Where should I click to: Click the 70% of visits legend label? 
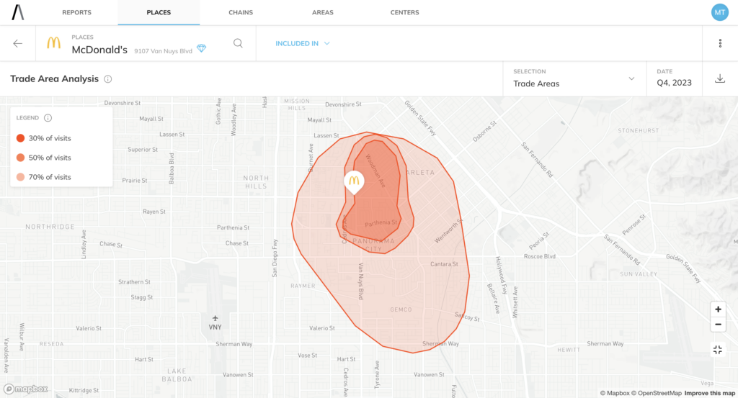tap(50, 177)
